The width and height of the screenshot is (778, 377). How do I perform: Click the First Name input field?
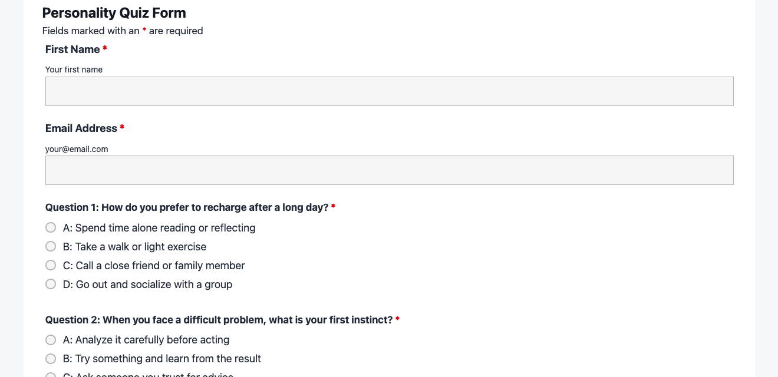pos(389,91)
